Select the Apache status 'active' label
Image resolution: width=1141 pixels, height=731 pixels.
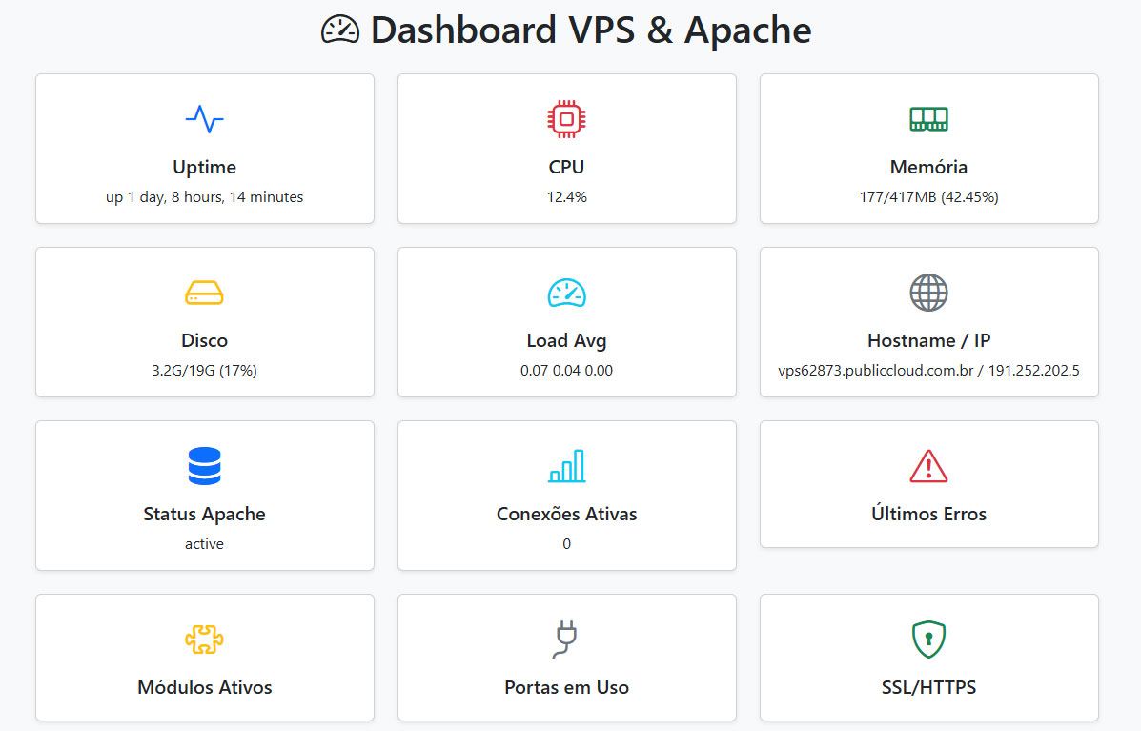204,543
